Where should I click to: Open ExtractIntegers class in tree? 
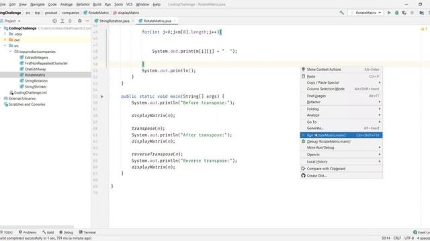pos(36,58)
